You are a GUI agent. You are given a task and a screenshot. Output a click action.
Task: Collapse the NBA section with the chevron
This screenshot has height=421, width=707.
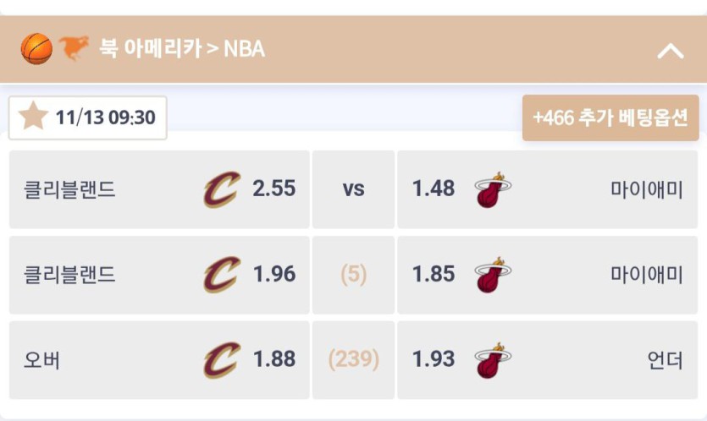point(670,51)
